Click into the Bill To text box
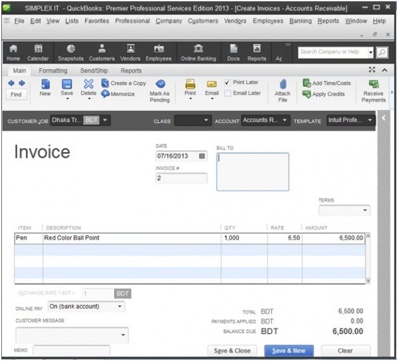Image resolution: width=398 pixels, height=361 pixels. click(x=253, y=172)
